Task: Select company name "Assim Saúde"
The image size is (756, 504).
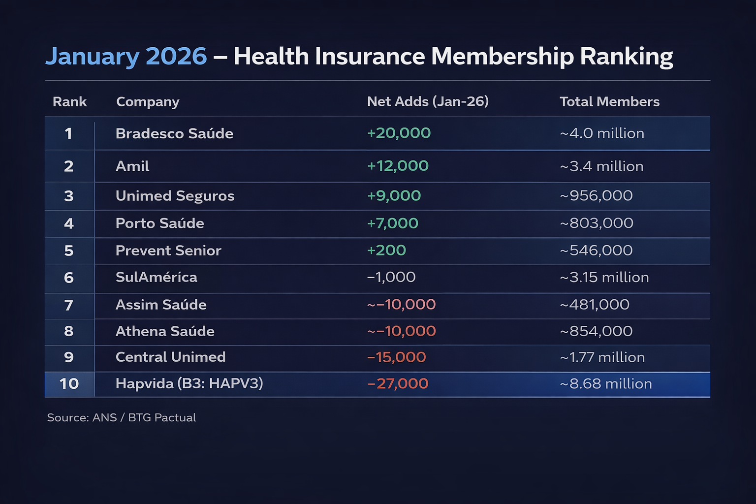Action: (x=161, y=305)
